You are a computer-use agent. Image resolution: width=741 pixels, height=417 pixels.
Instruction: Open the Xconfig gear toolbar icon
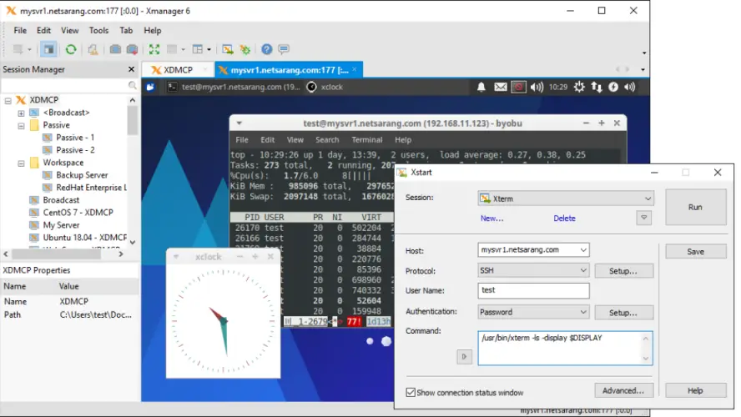click(244, 49)
